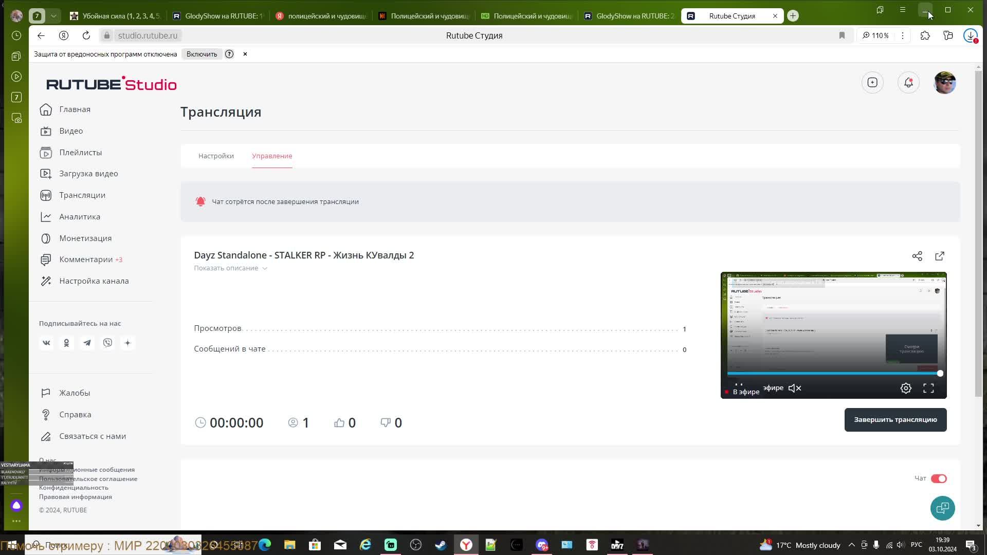The height and width of the screenshot is (555, 987).
Task: Open Конфиденциальность link
Action: tap(74, 488)
